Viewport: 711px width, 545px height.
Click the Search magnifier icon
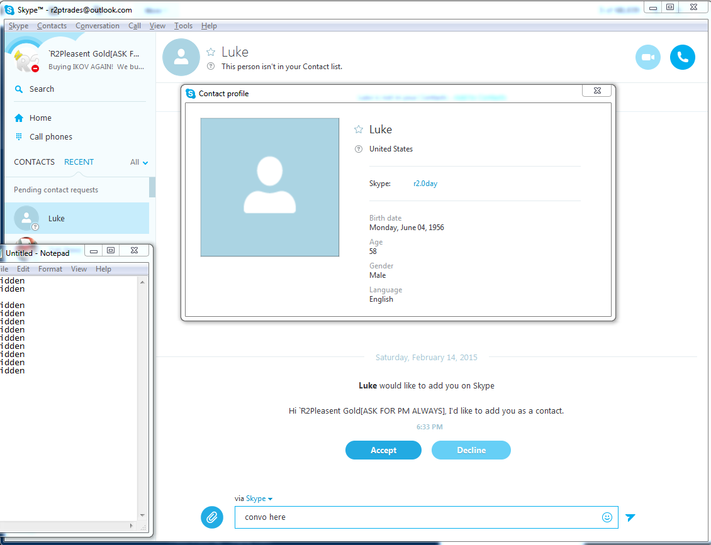click(19, 89)
